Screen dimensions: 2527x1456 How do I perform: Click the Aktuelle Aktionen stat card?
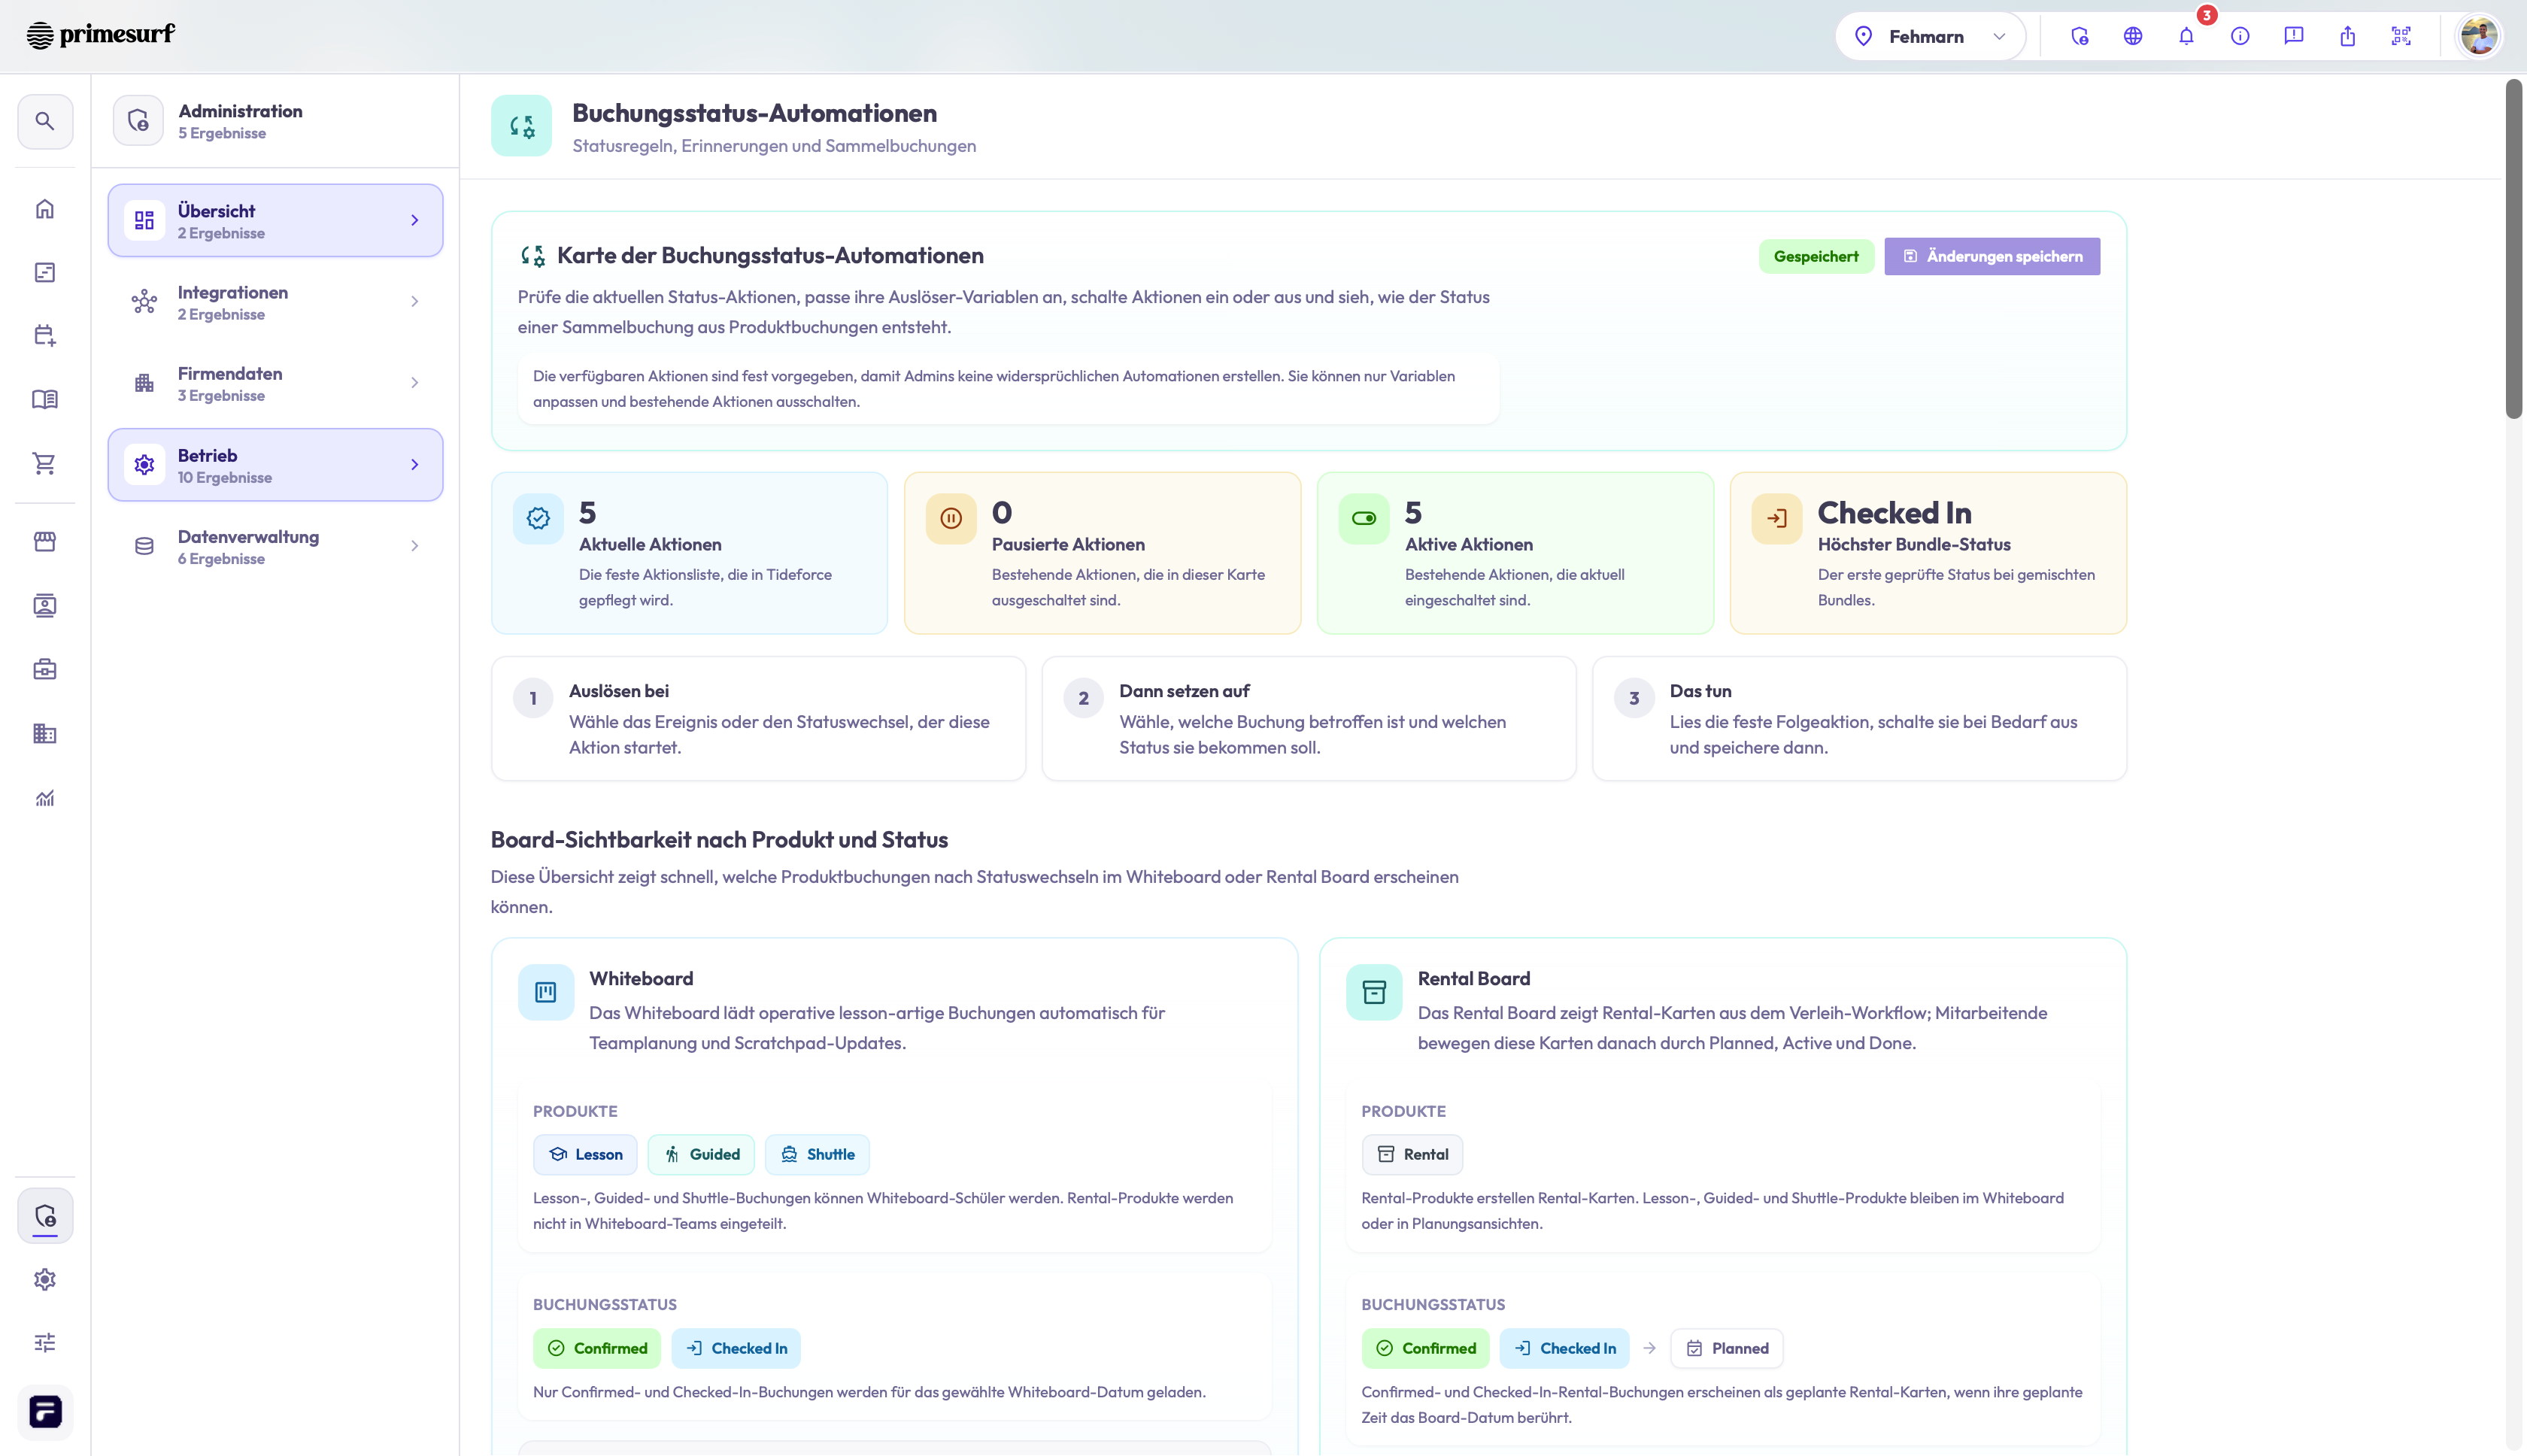click(x=689, y=553)
